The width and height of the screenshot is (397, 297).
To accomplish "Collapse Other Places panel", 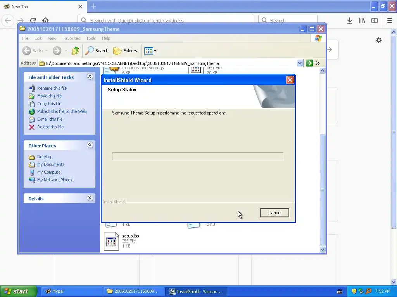I will tap(90, 145).
